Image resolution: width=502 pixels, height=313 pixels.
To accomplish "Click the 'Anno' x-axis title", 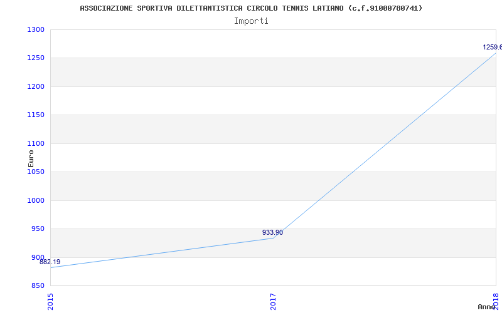I will (x=486, y=307).
